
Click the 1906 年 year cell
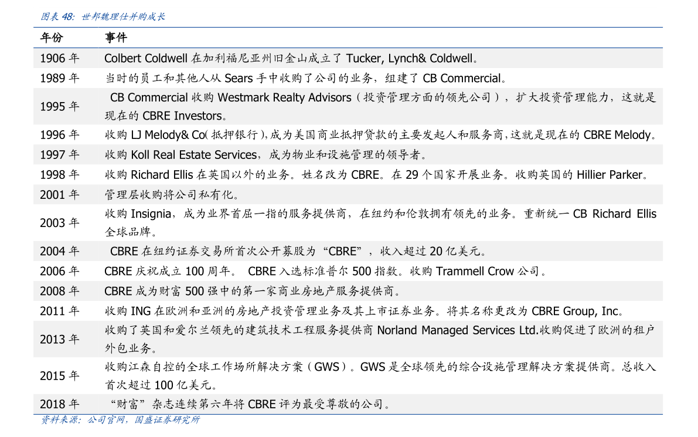coord(59,59)
